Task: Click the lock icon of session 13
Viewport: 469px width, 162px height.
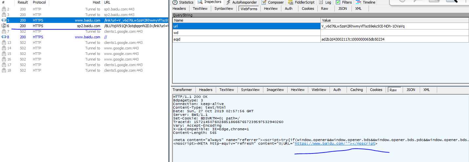Action: pos(4,43)
